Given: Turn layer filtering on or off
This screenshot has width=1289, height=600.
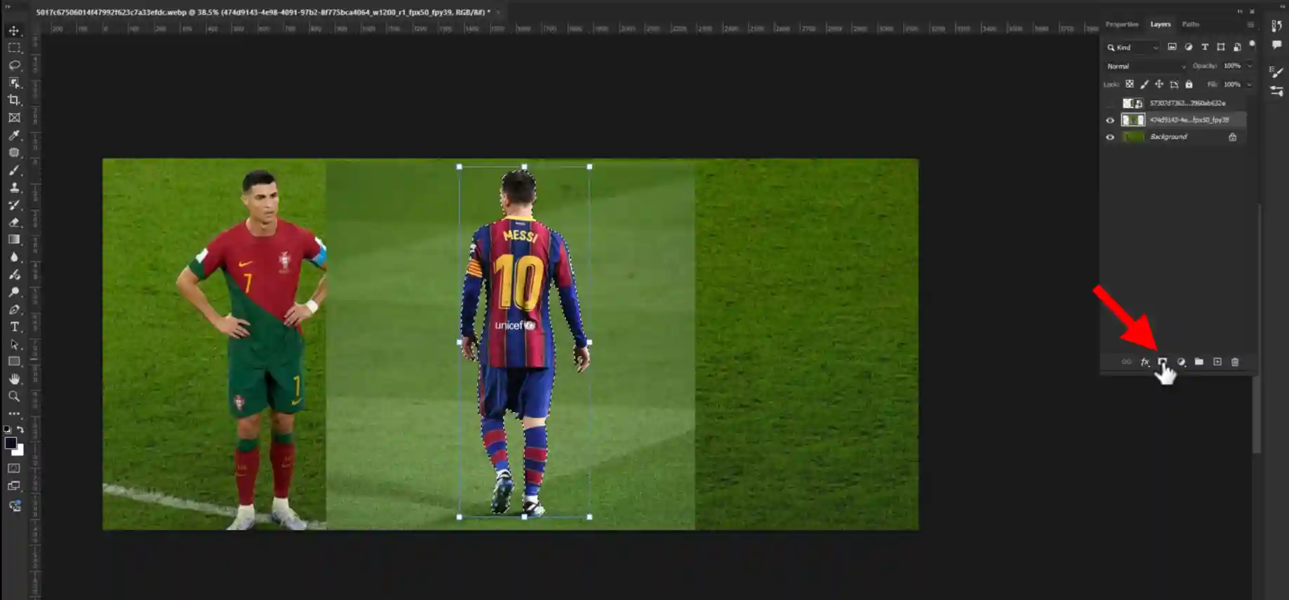Looking at the screenshot, I should pos(1253,44).
